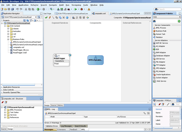The height and width of the screenshot is (132, 182).
Task: Collapse the ReadTrigger service operations
Action: coord(59,56)
